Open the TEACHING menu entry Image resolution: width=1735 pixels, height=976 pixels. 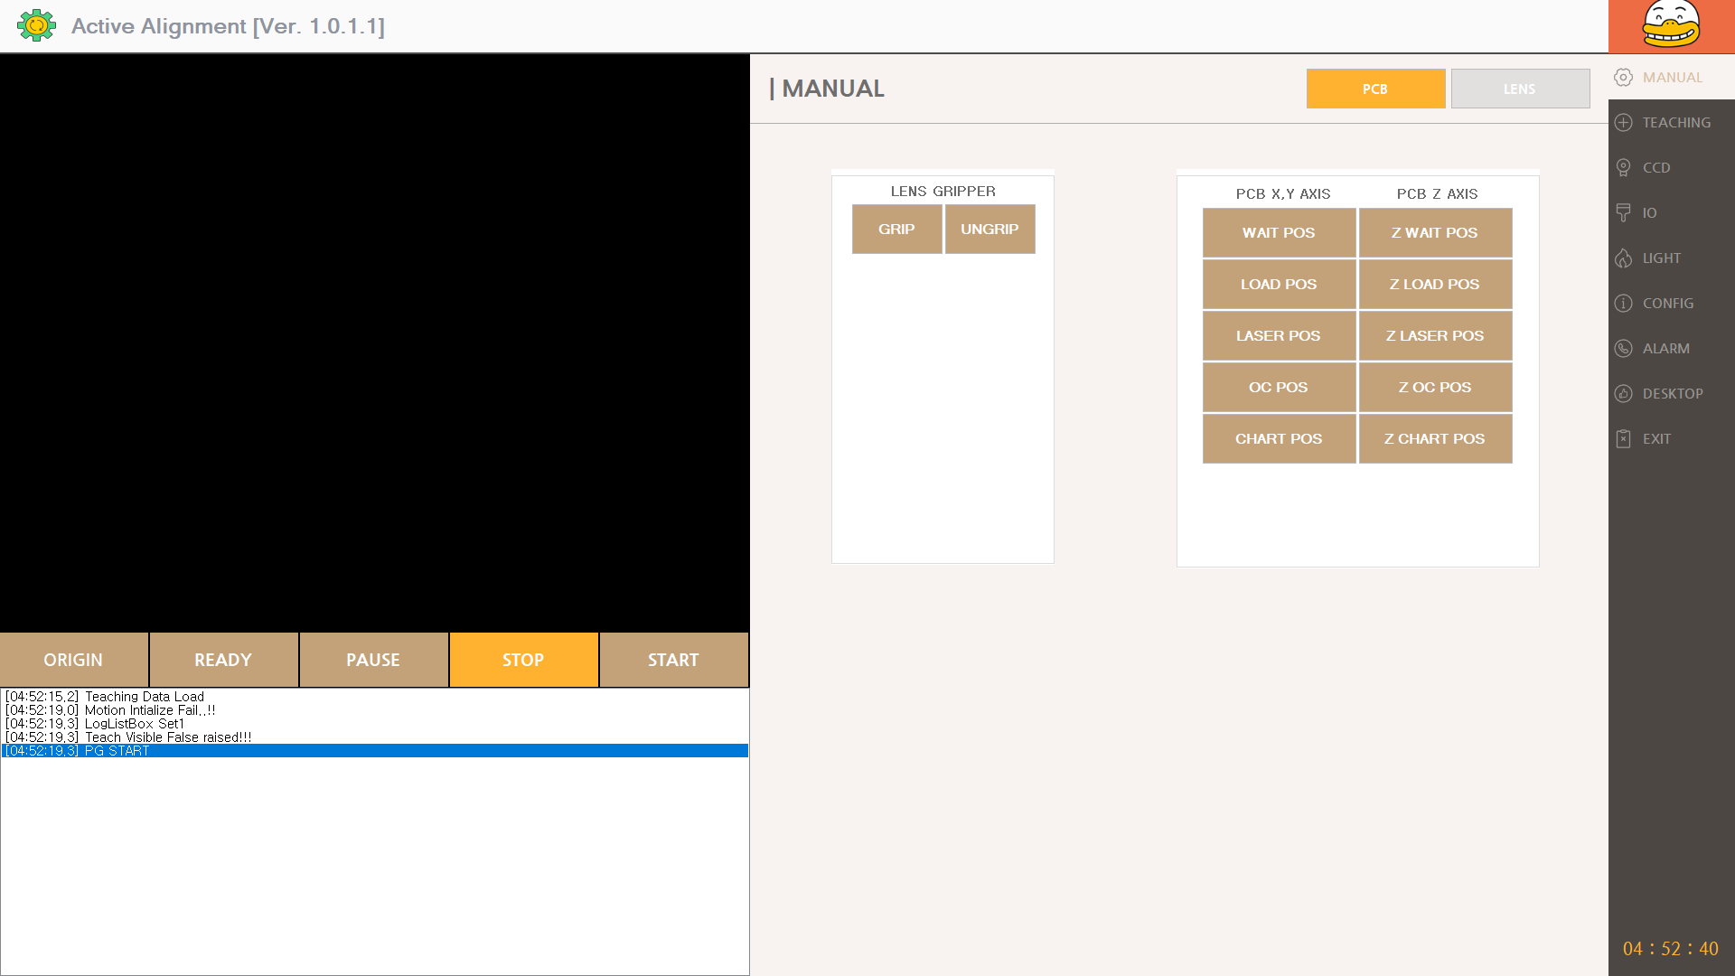point(1672,123)
